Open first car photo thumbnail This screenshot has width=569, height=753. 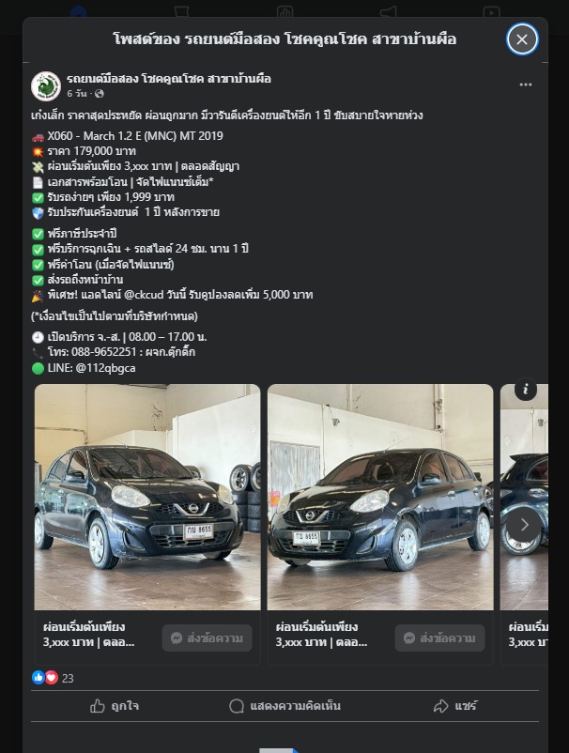click(147, 497)
